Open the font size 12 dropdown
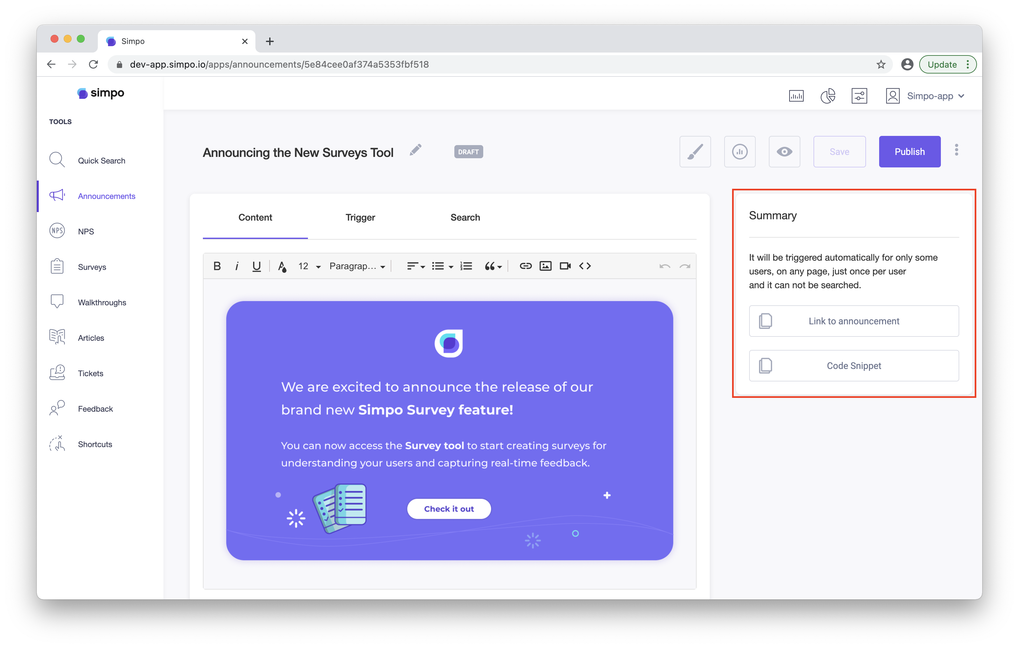 (x=310, y=266)
